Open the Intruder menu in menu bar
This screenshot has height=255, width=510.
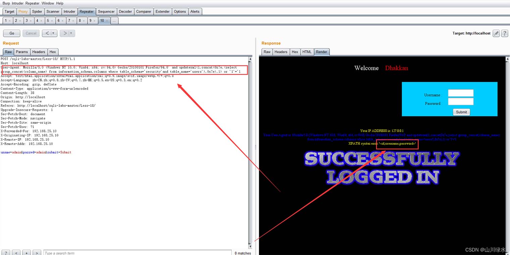[18, 3]
